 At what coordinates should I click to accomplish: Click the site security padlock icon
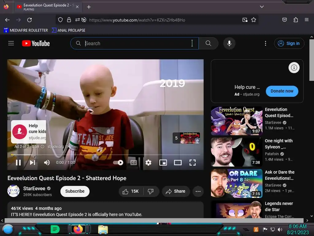click(x=69, y=20)
